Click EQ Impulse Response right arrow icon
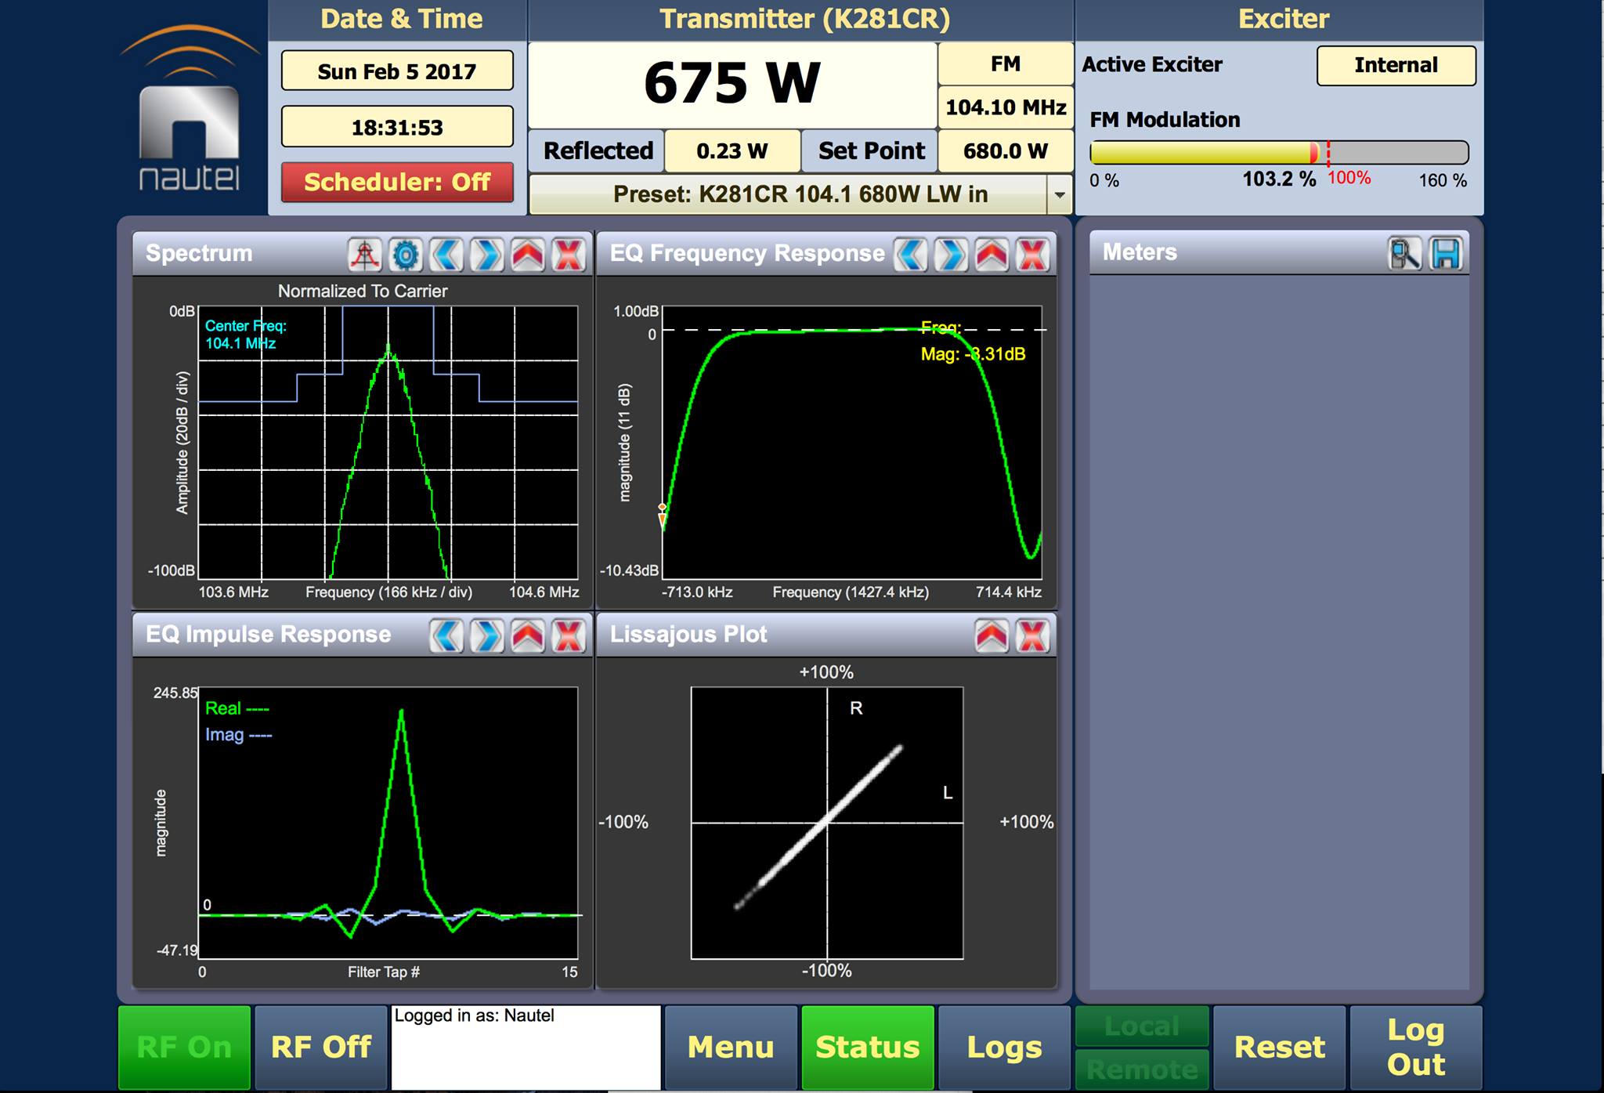This screenshot has width=1604, height=1093. pyautogui.click(x=487, y=635)
